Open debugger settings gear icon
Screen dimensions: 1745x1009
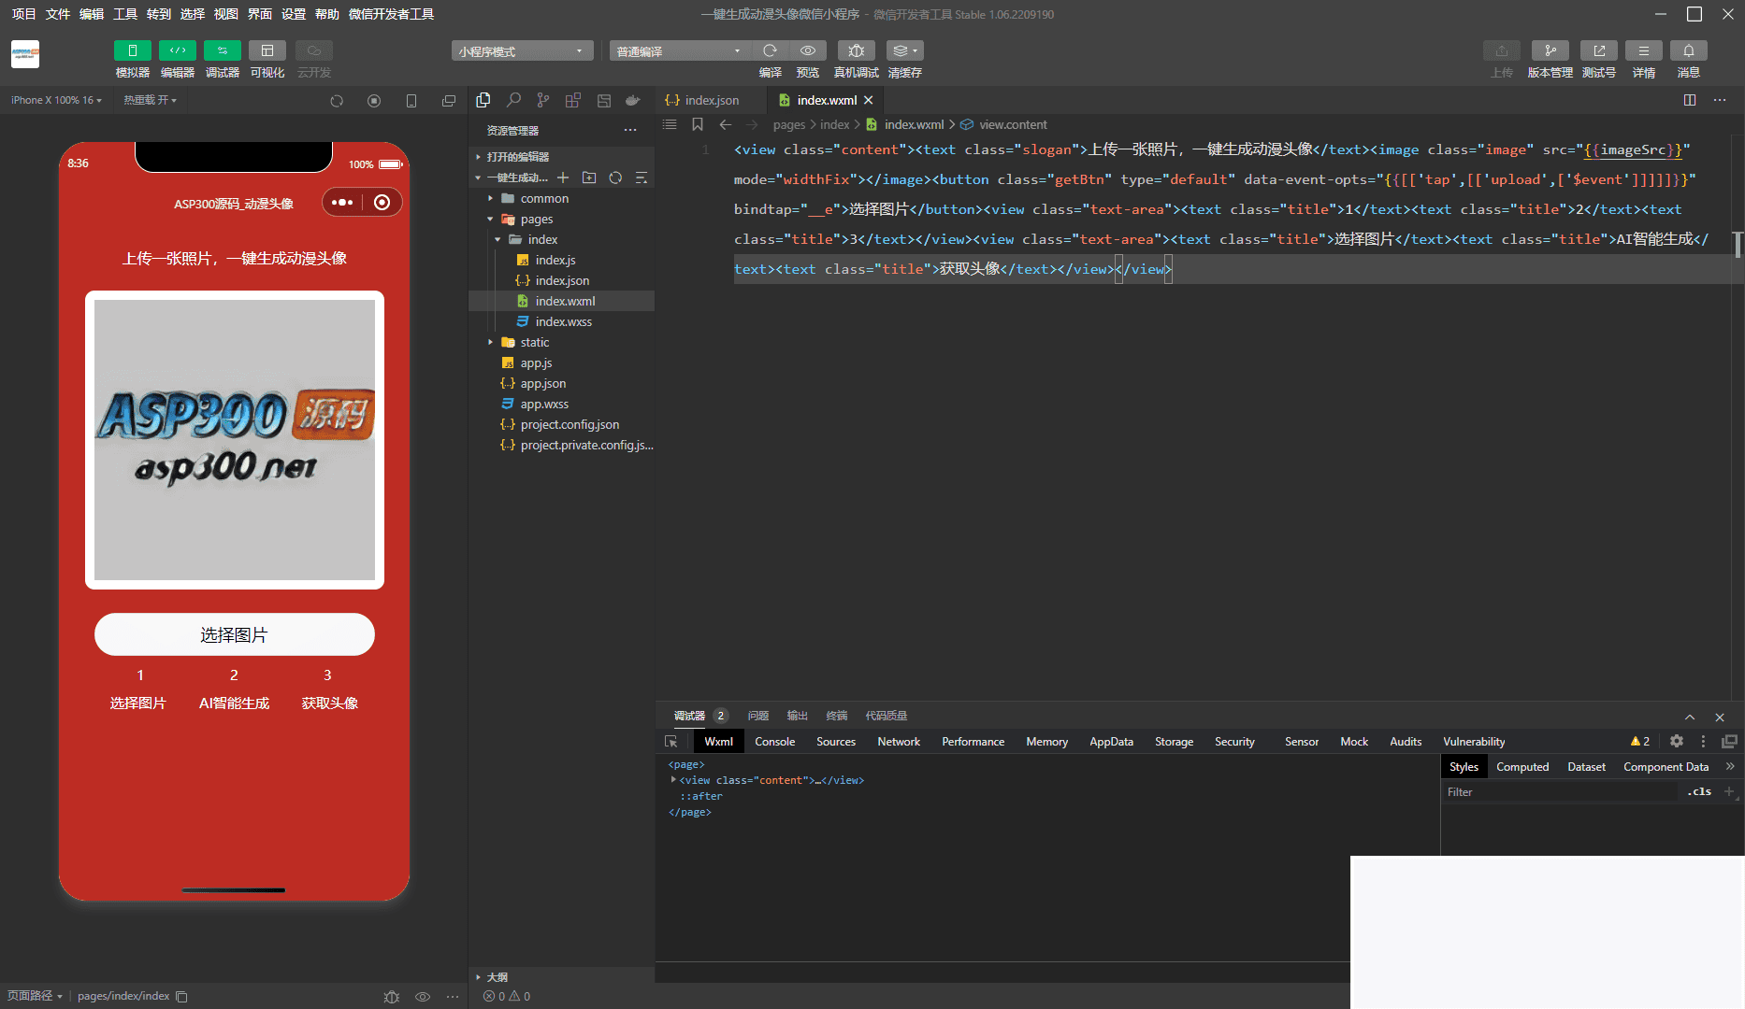coord(1677,741)
